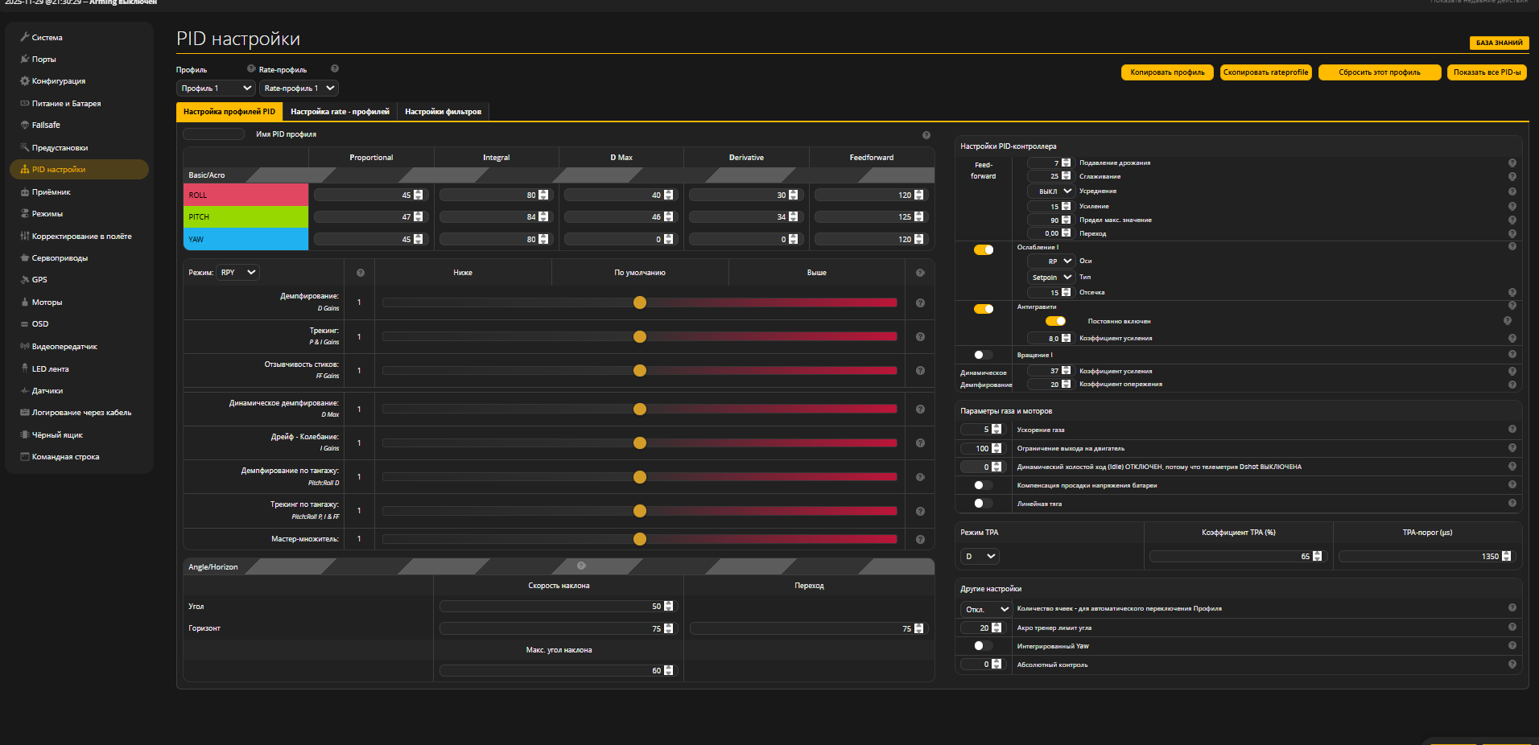Open the Настройка rate - профилей tab
Screen dimensions: 1539x745
(340, 112)
